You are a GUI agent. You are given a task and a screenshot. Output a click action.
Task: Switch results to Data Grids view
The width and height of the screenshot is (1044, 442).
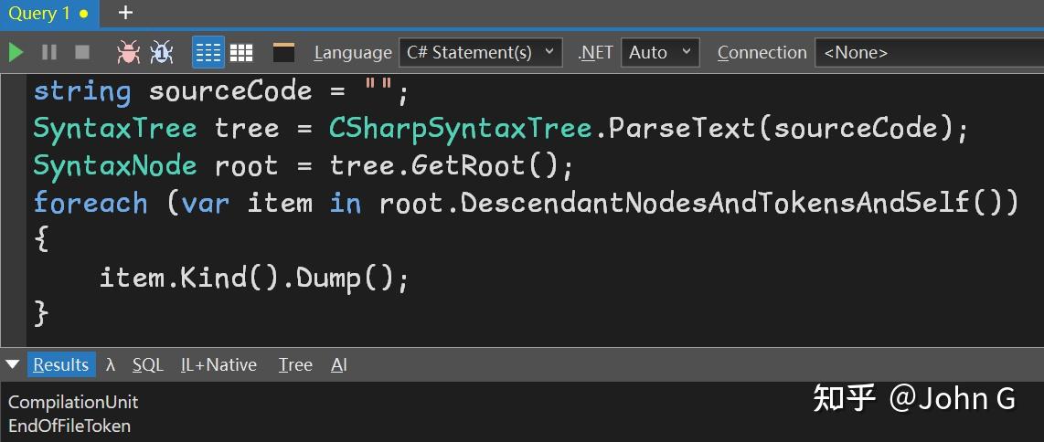pos(241,52)
